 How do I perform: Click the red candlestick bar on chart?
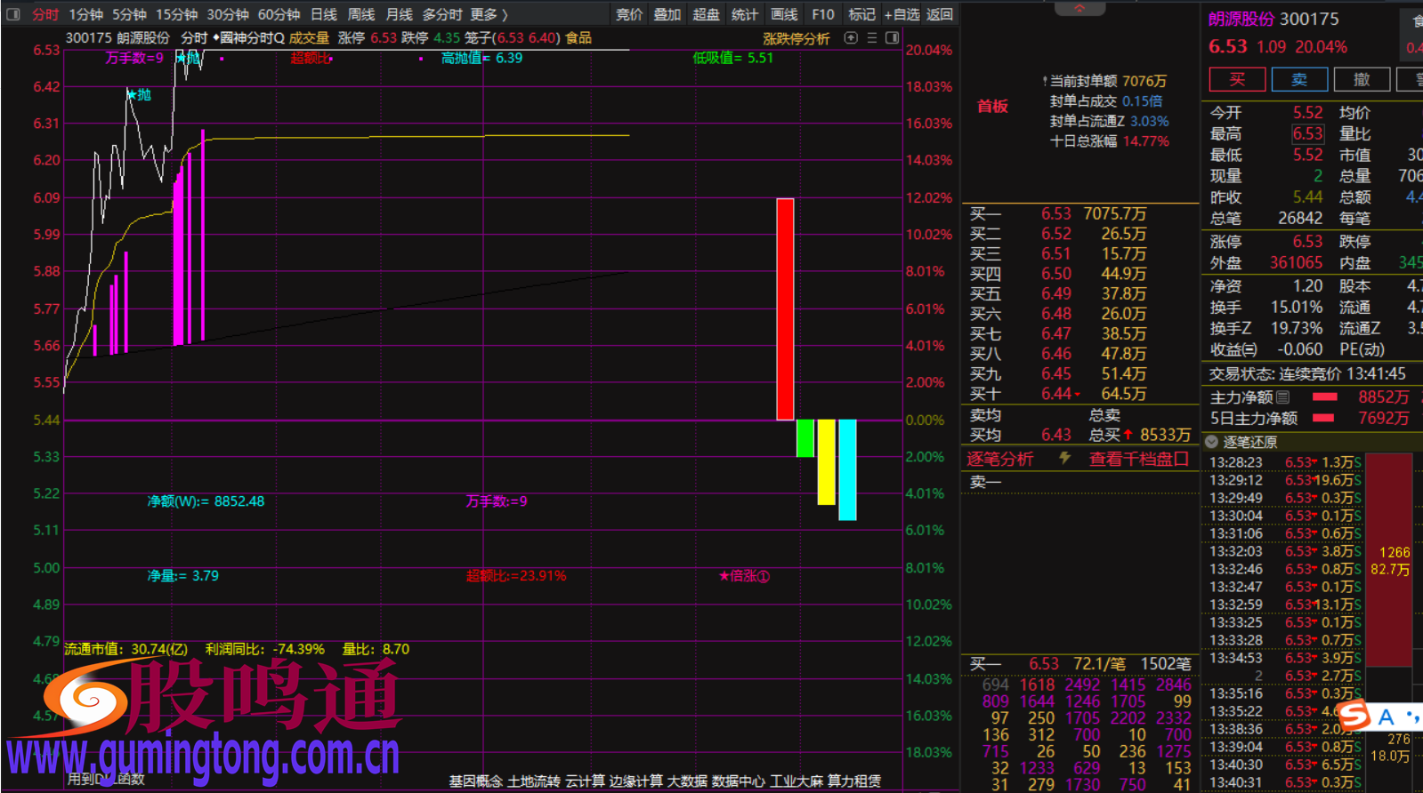coord(784,308)
